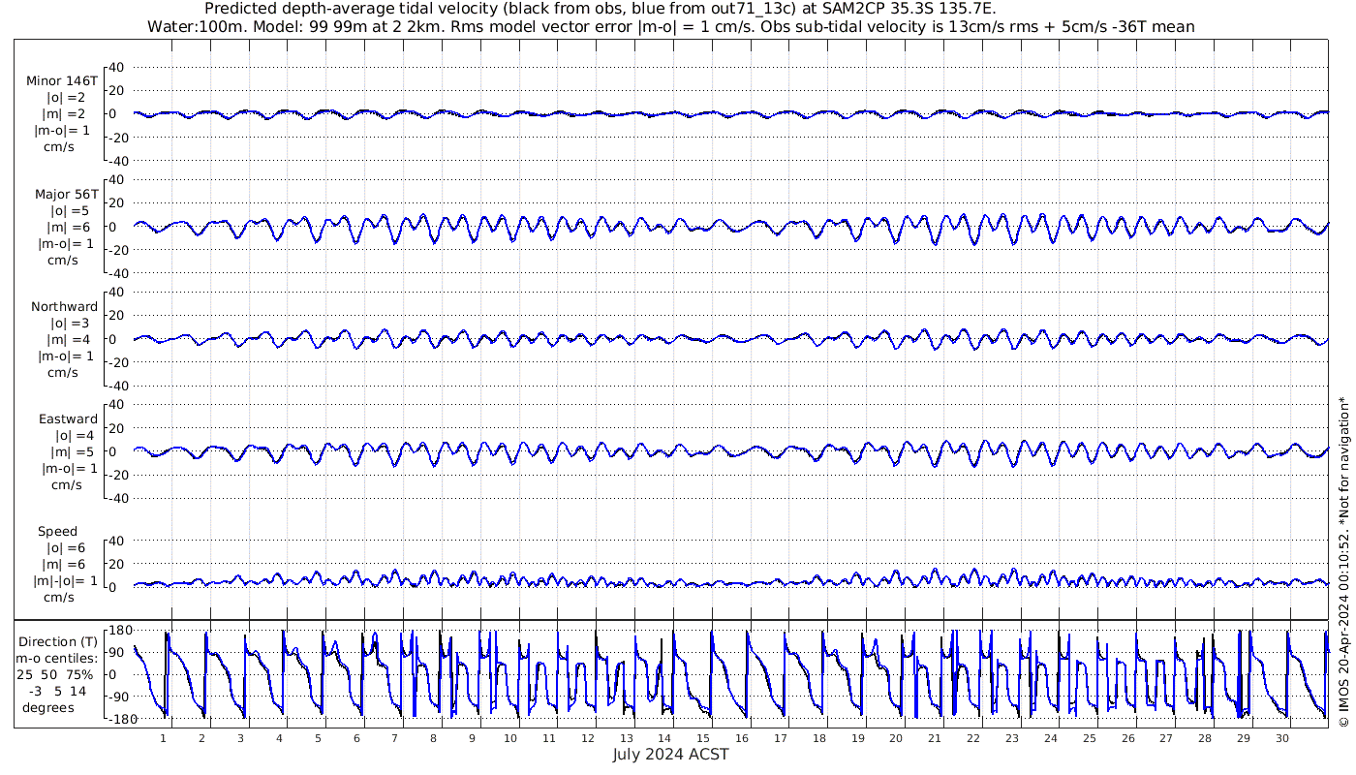Click the 20 tick of the Eastward panel
1356x775 pixels.
116,428
